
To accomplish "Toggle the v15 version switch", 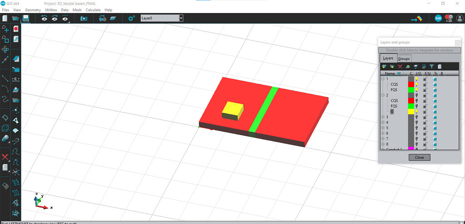I will click(449, 18).
